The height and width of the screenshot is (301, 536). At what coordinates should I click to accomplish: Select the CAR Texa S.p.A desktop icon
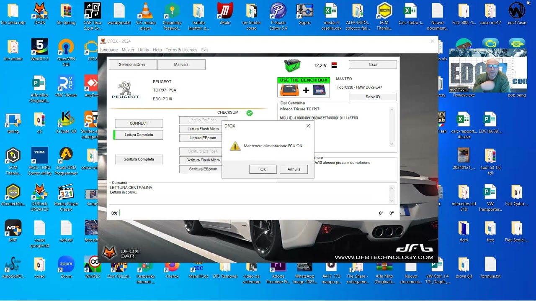pyautogui.click(x=93, y=17)
